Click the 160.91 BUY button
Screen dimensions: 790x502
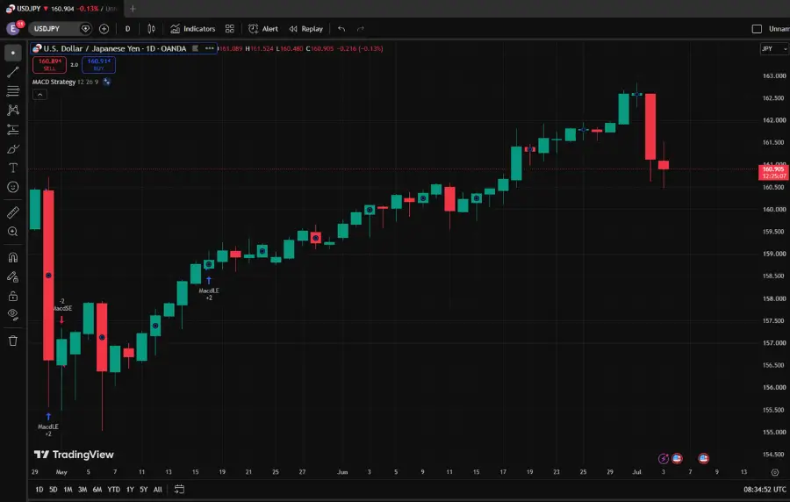coord(98,64)
